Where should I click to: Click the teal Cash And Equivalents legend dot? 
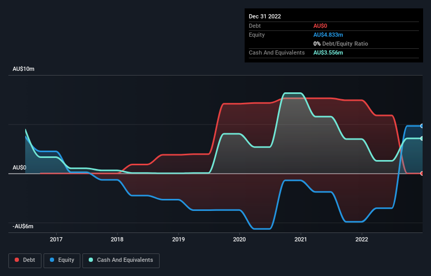click(x=91, y=260)
